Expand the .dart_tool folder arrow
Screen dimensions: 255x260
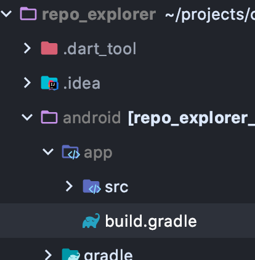click(27, 48)
